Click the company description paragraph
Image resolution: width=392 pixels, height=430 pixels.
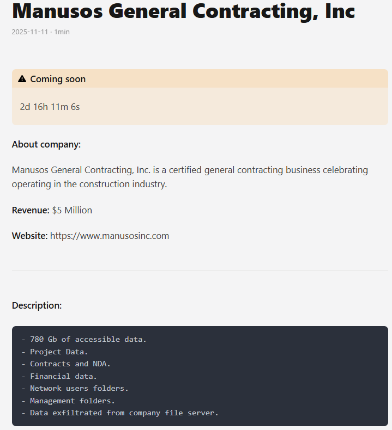pyautogui.click(x=190, y=177)
